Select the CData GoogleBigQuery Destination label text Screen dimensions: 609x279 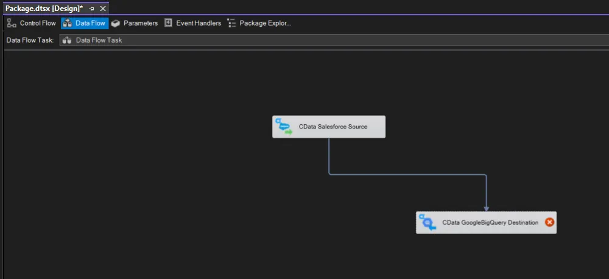[490, 223]
